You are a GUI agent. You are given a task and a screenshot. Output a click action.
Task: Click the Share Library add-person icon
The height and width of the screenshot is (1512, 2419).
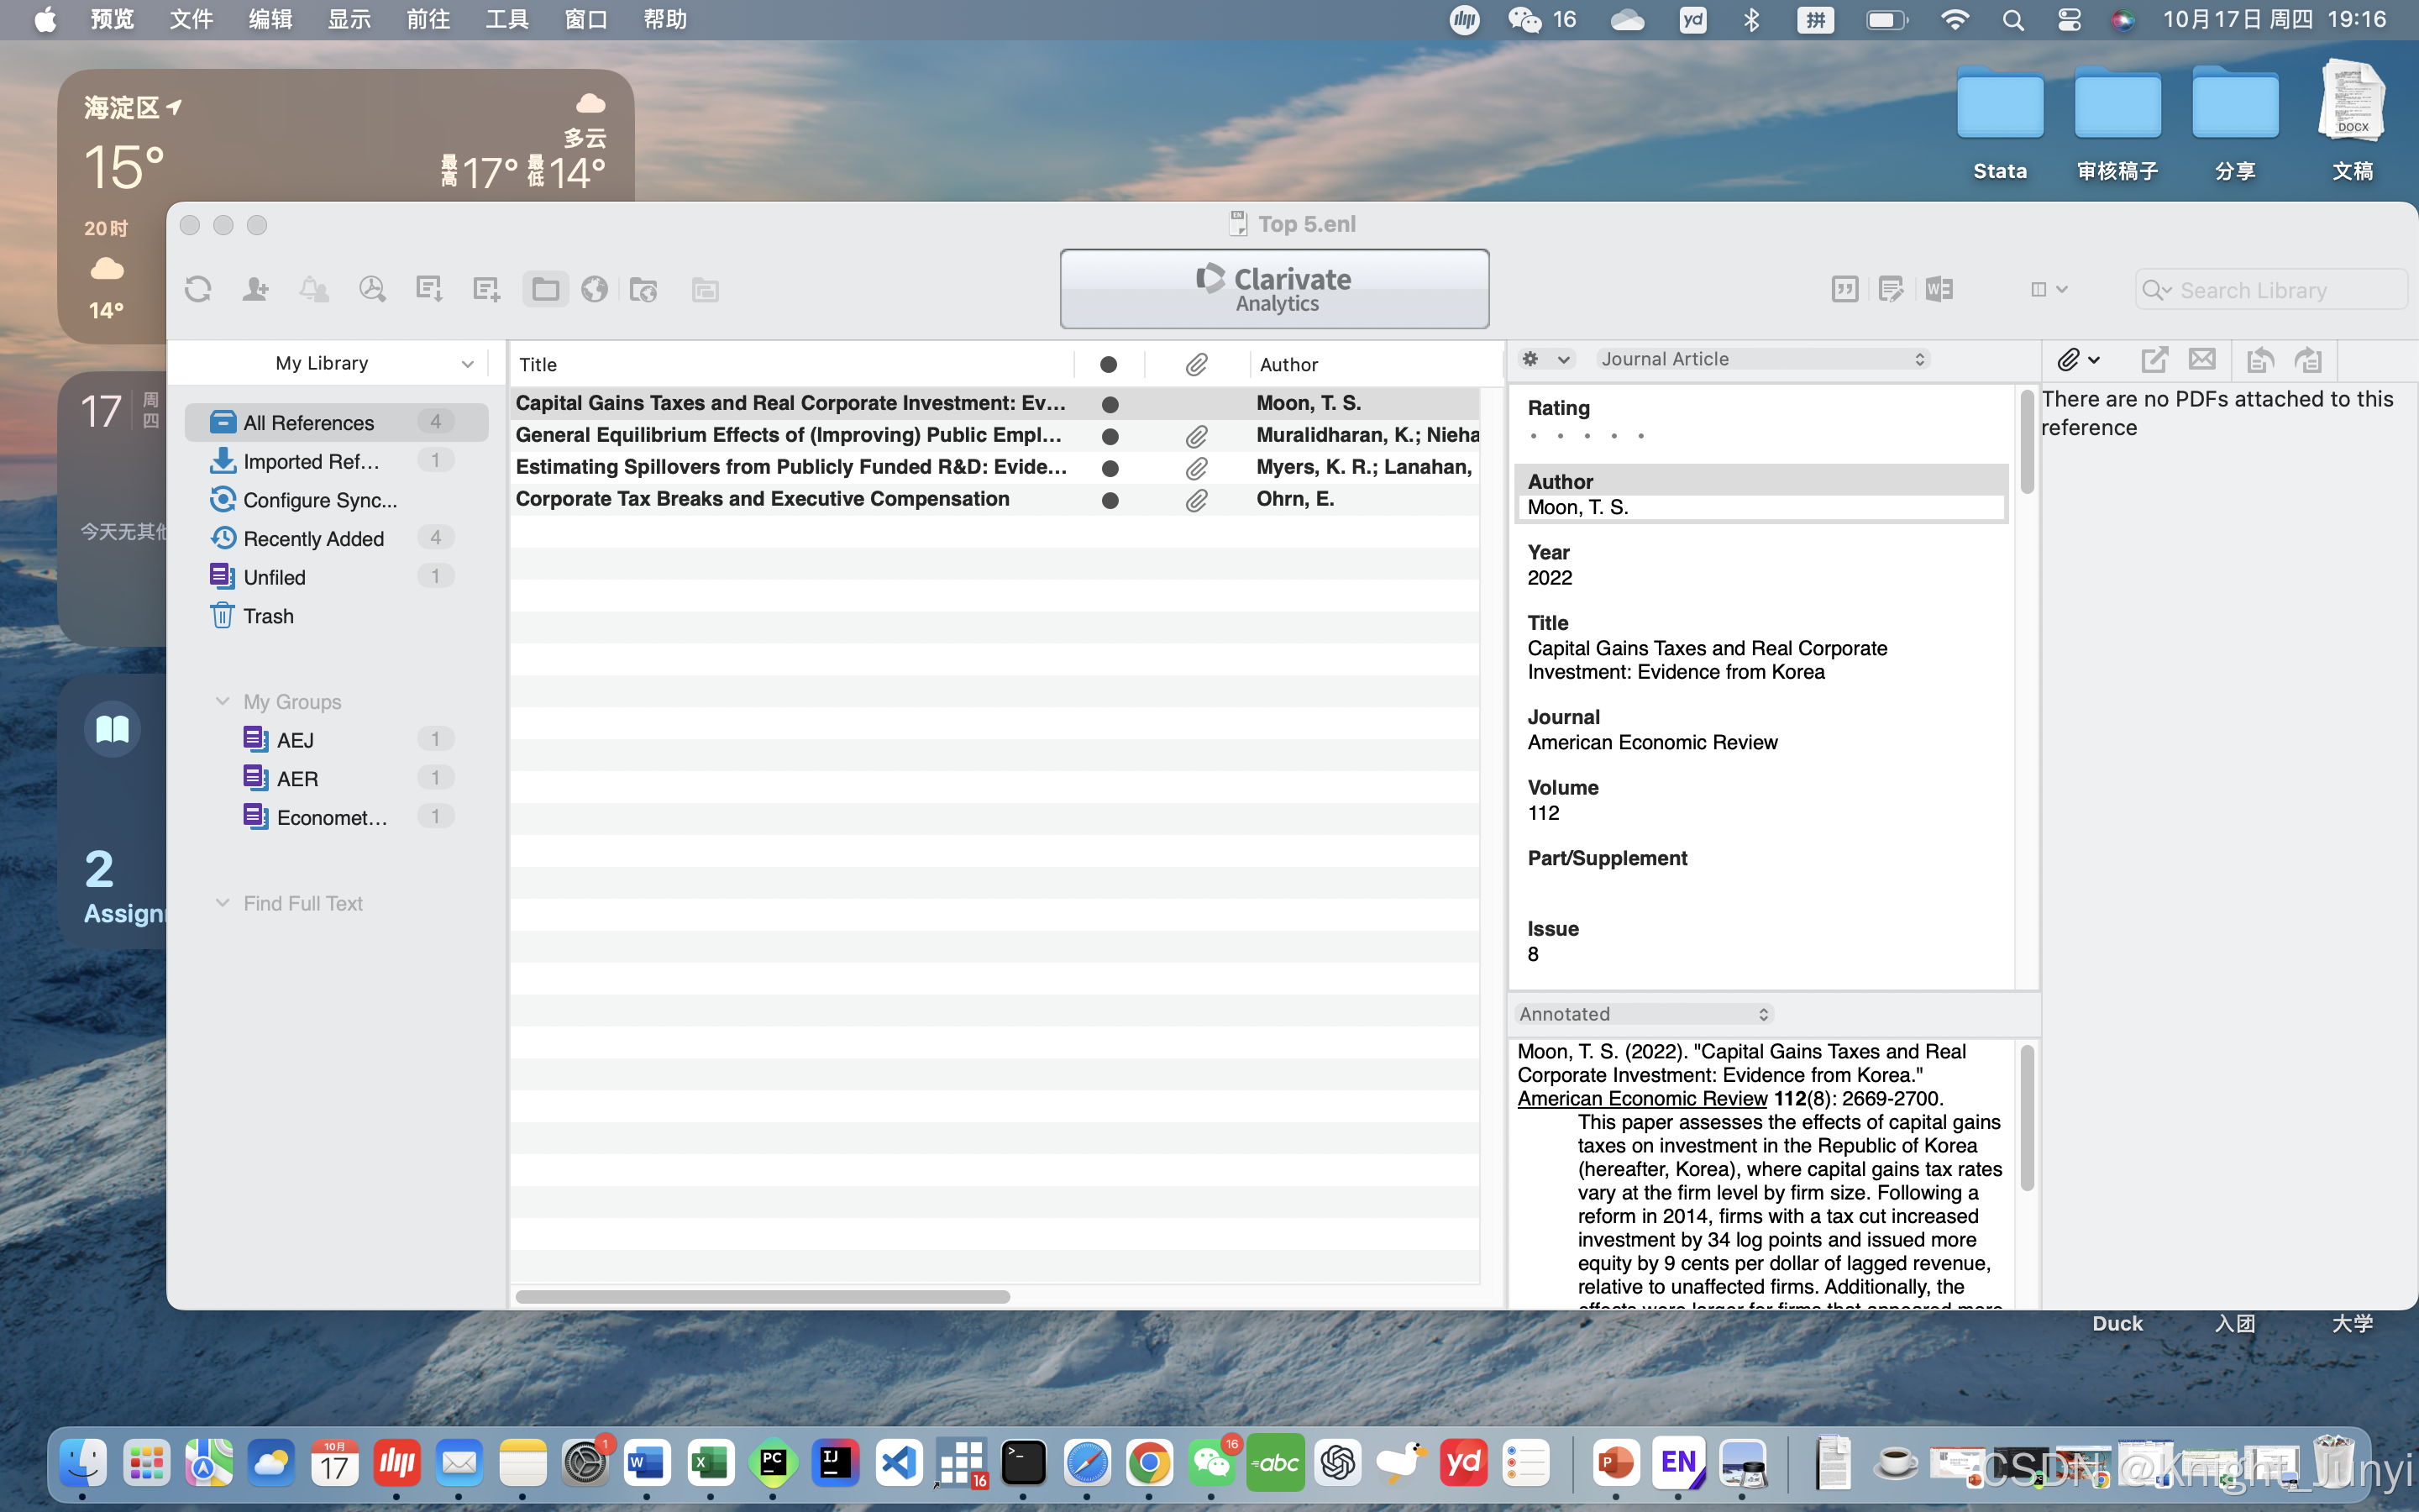(x=256, y=290)
